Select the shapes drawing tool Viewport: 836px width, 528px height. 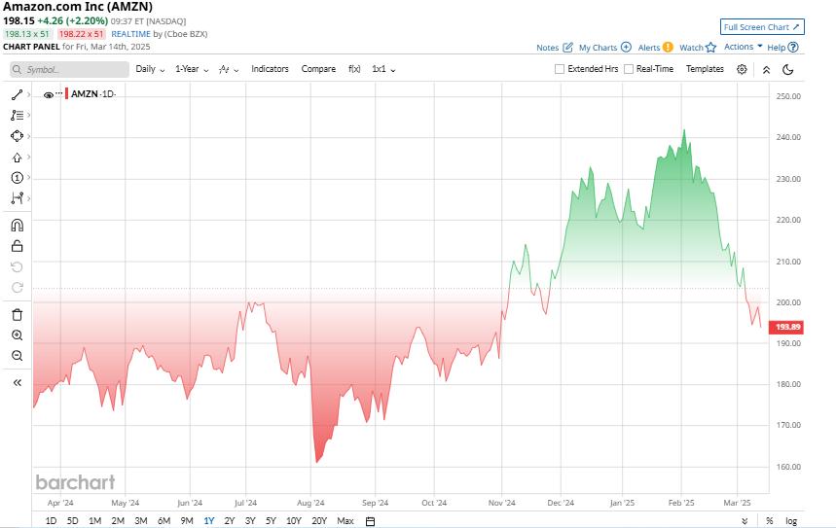(17, 136)
